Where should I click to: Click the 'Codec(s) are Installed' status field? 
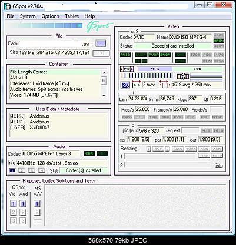point(172,46)
